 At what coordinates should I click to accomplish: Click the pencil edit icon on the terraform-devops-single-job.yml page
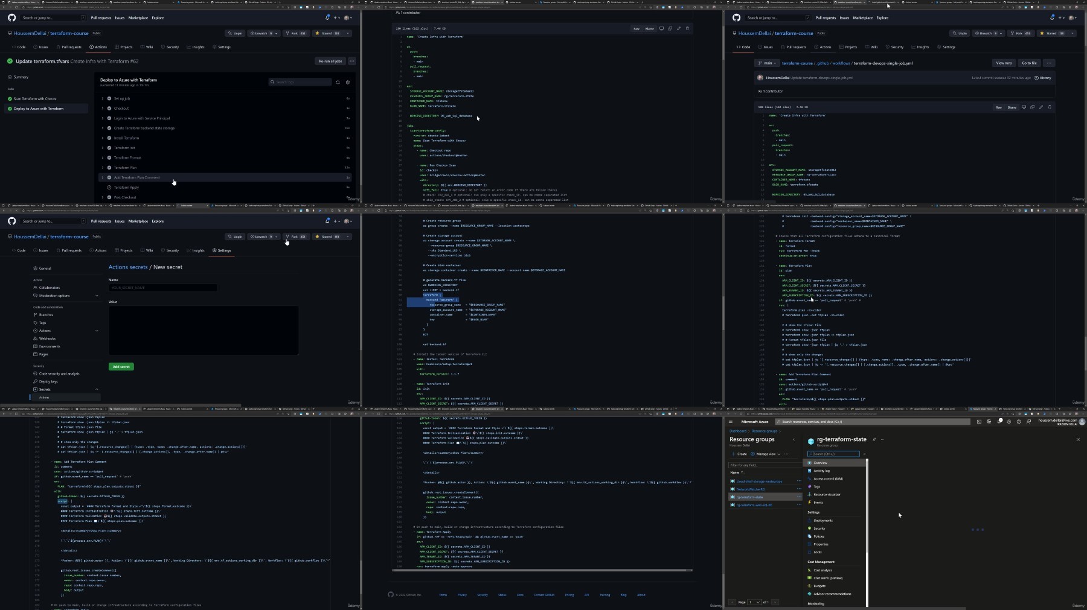pos(1041,107)
